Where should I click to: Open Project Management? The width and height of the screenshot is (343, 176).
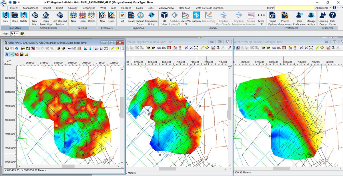pyautogui.click(x=285, y=19)
